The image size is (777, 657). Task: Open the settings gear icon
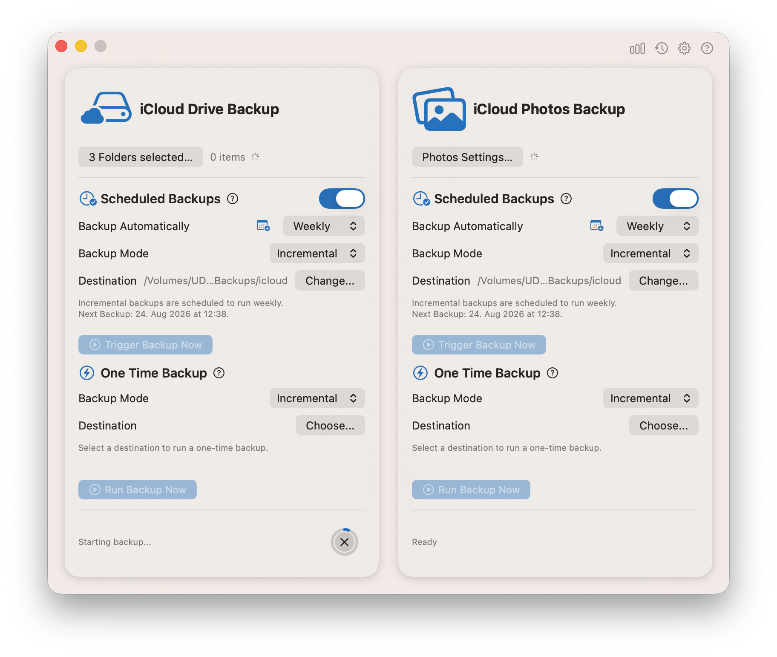[684, 49]
